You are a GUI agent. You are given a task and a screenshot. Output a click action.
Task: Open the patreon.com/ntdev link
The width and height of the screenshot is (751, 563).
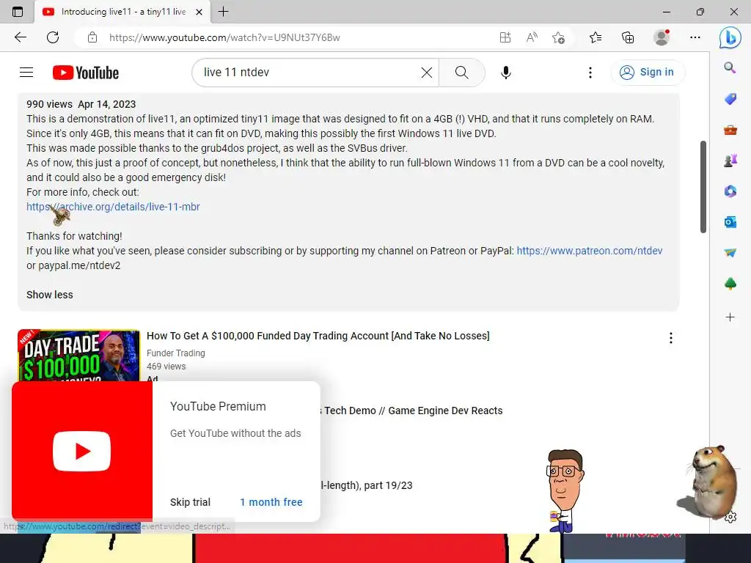[x=589, y=251]
